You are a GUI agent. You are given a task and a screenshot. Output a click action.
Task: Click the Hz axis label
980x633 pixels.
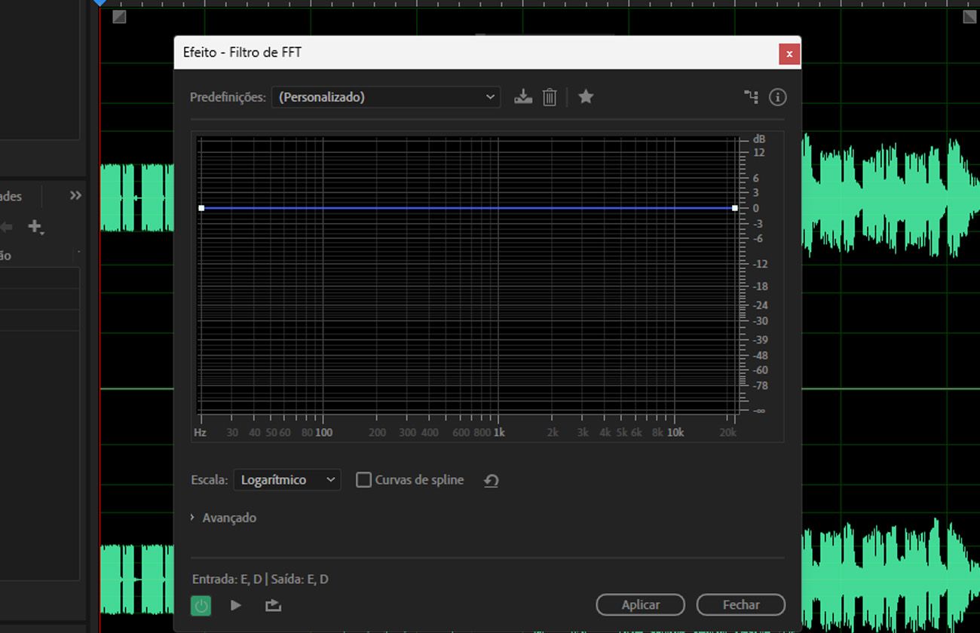(200, 433)
